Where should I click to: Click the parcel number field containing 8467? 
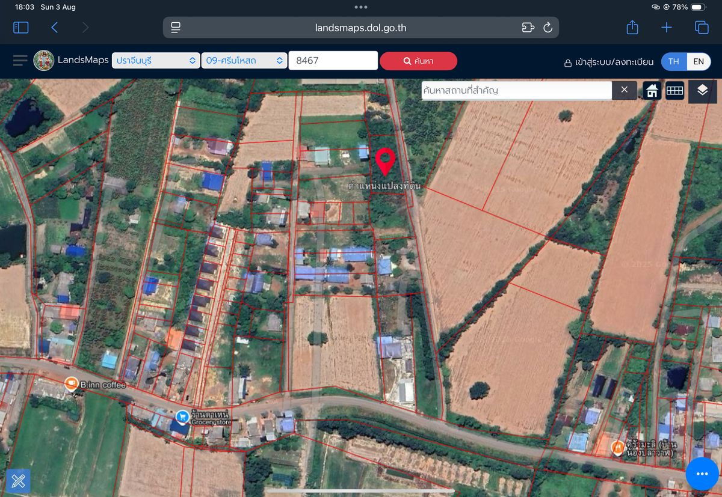pos(333,61)
